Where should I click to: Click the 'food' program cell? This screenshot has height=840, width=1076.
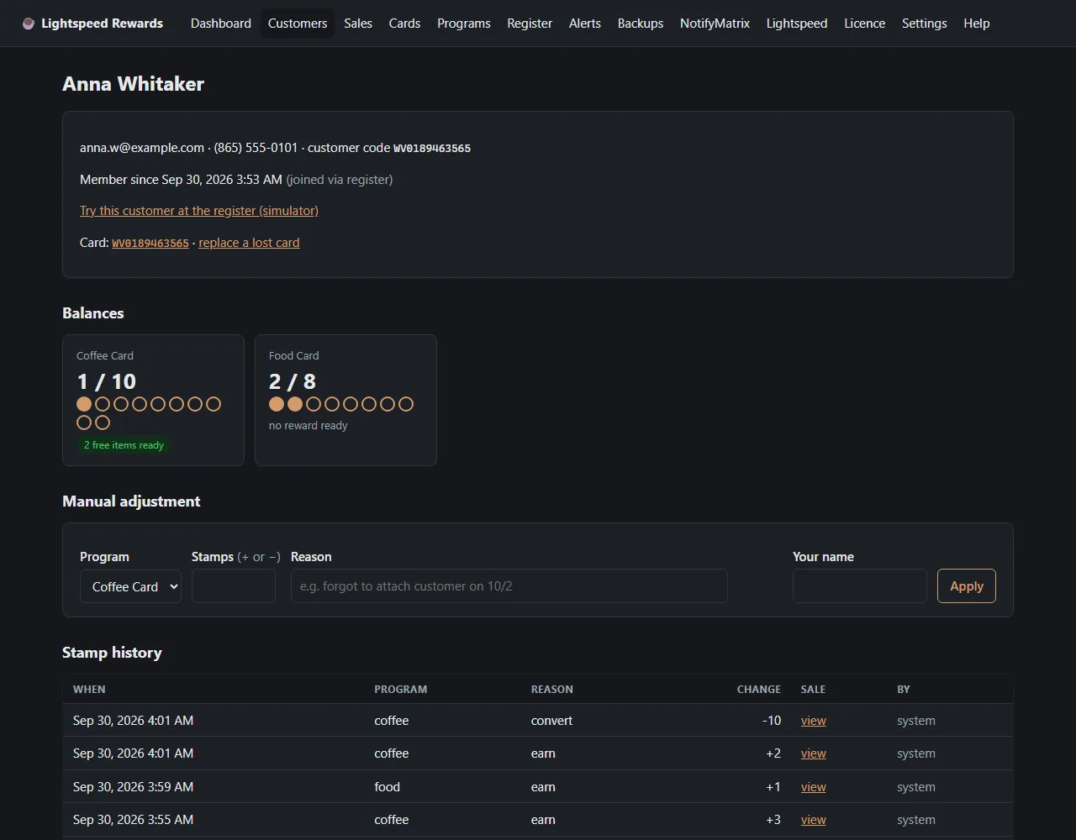(388, 787)
